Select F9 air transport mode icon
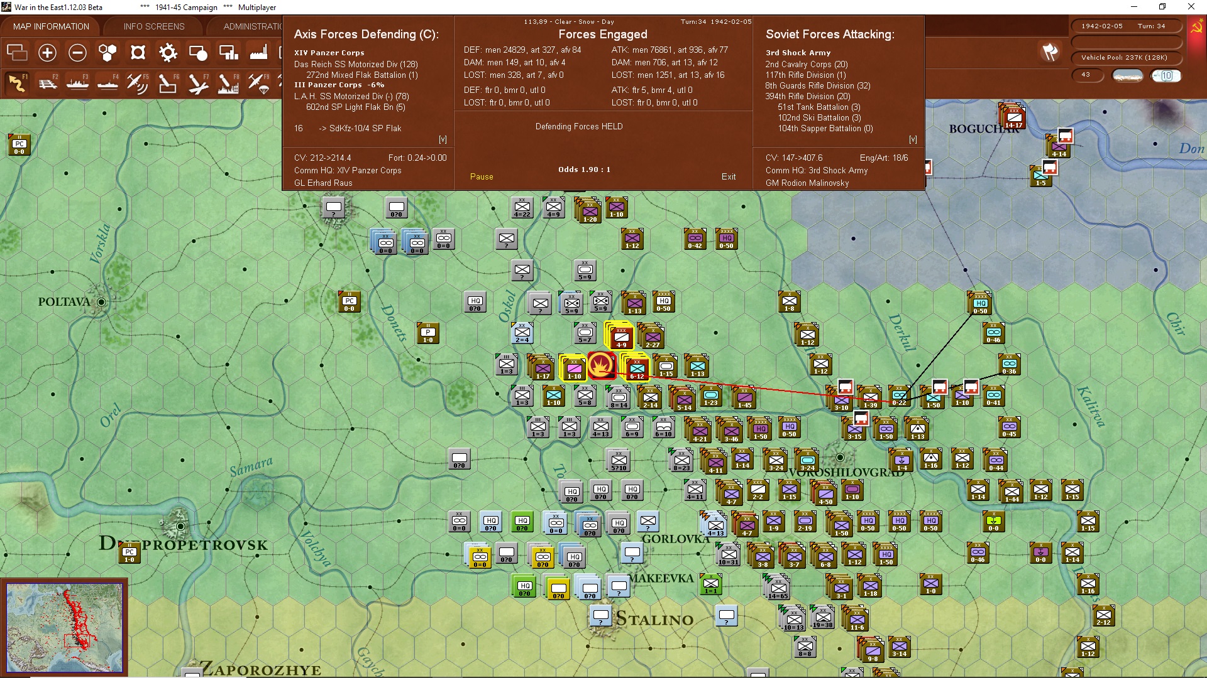 tap(258, 83)
